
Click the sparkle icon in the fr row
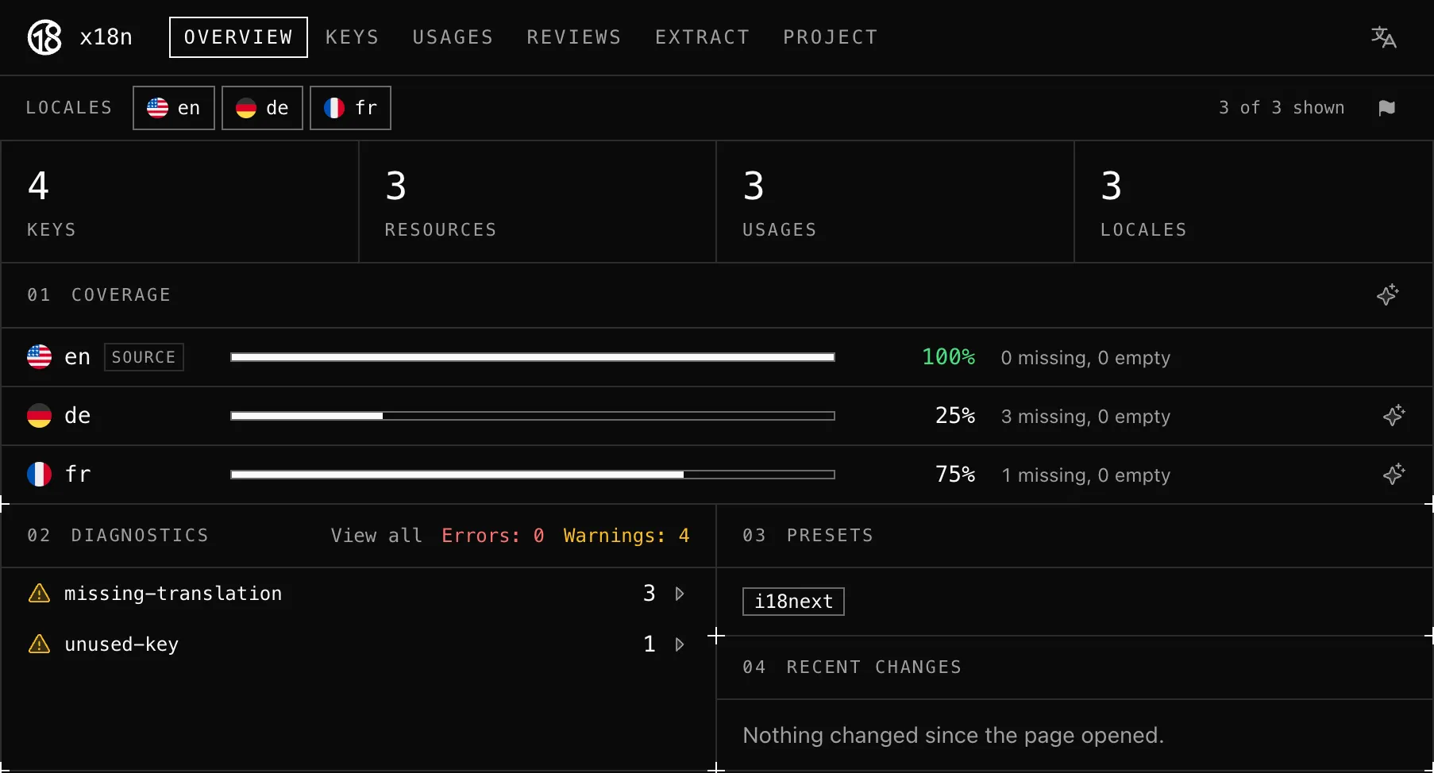1394,474
